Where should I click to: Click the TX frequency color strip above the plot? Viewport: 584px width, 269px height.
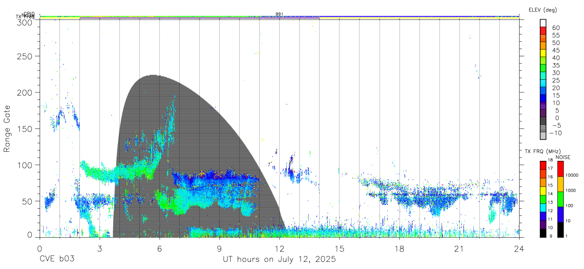[x=279, y=19]
